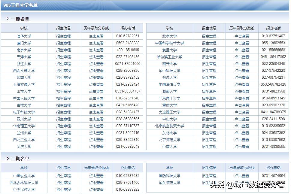Open 南京大学 school page

[x=24, y=50]
